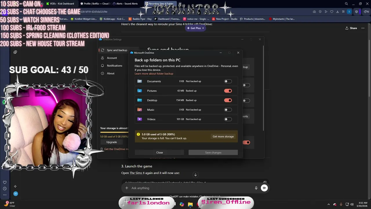The image size is (371, 209).
Task: Toggle Documents folder backup switch
Action: click(228, 81)
